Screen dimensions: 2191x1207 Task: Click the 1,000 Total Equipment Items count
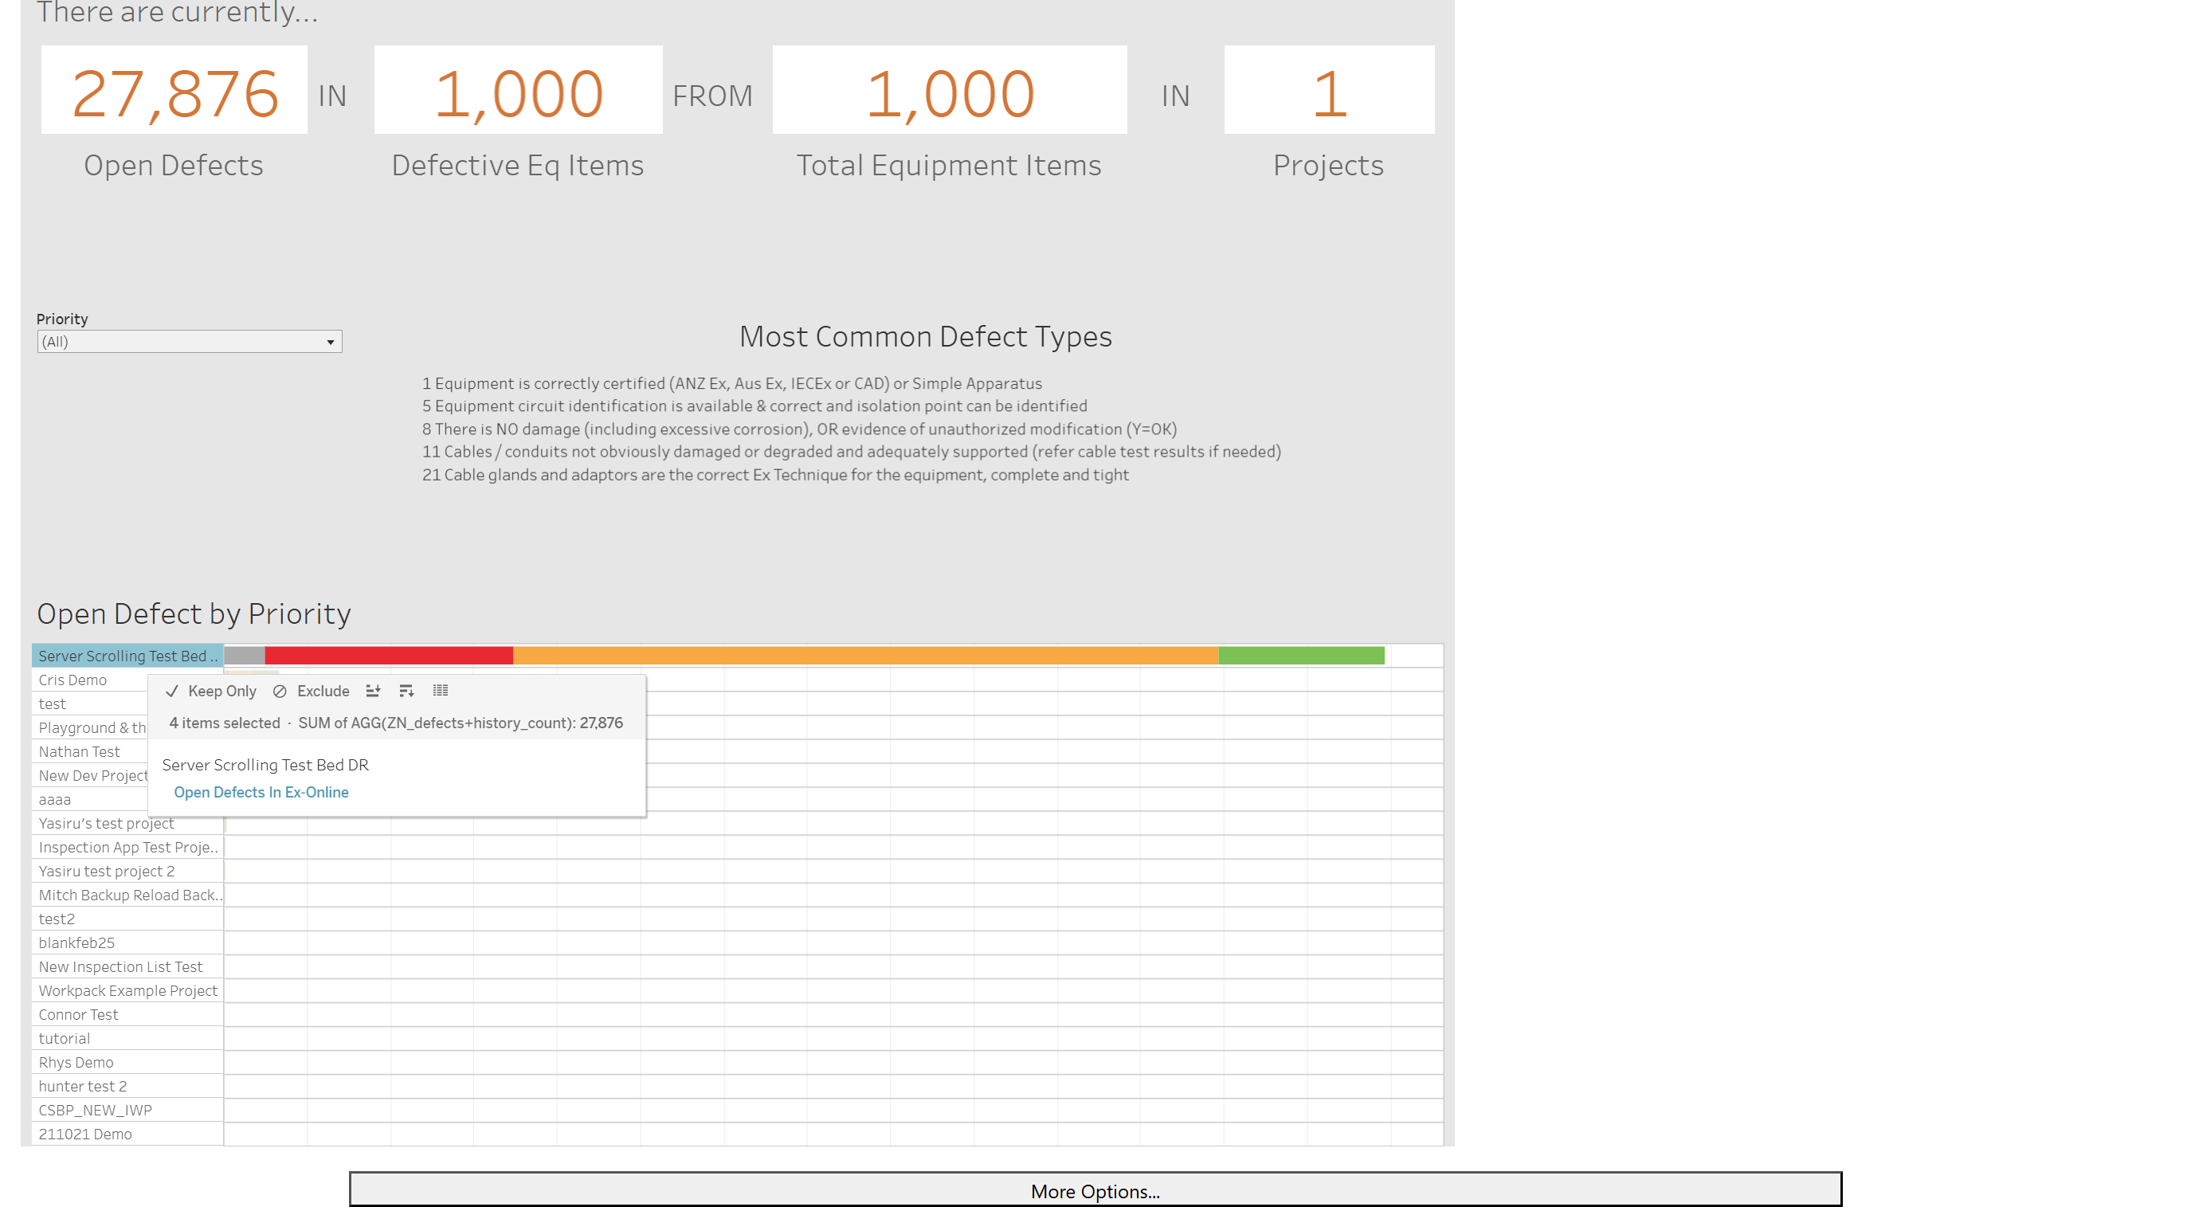[949, 92]
